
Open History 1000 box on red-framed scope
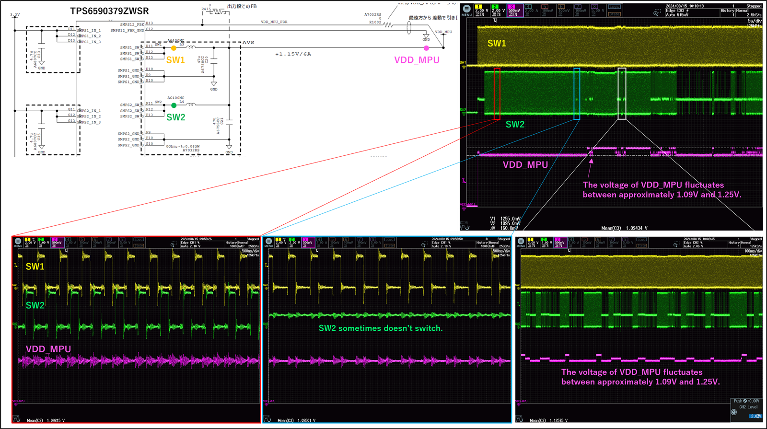(232, 244)
